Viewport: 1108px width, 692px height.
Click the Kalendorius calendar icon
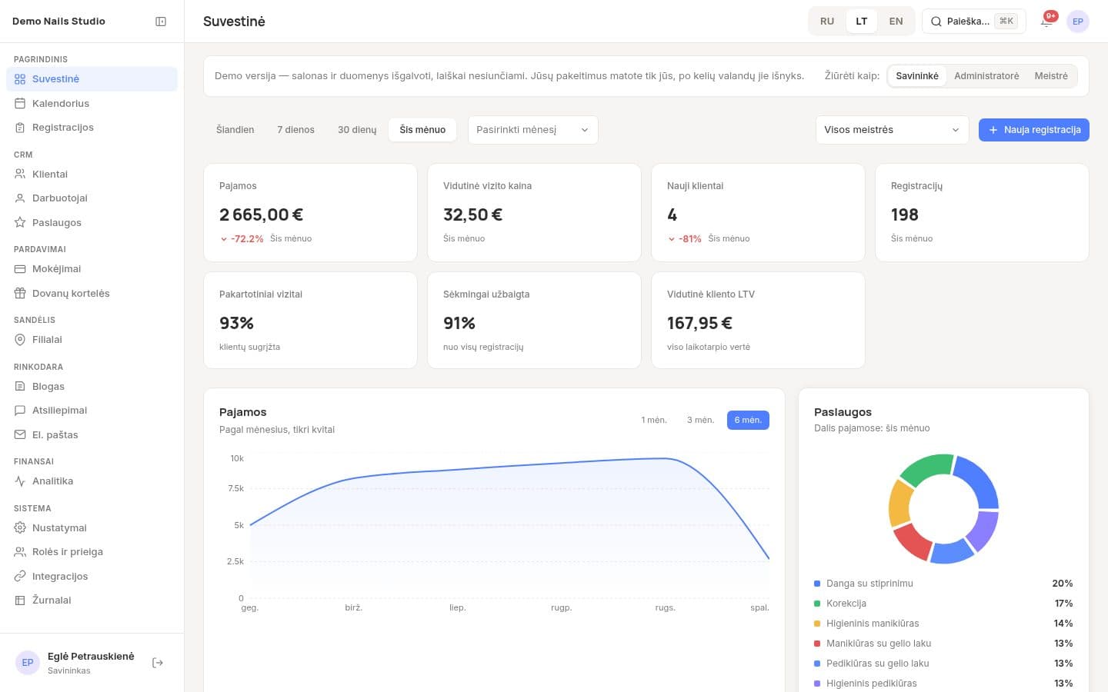tap(20, 103)
